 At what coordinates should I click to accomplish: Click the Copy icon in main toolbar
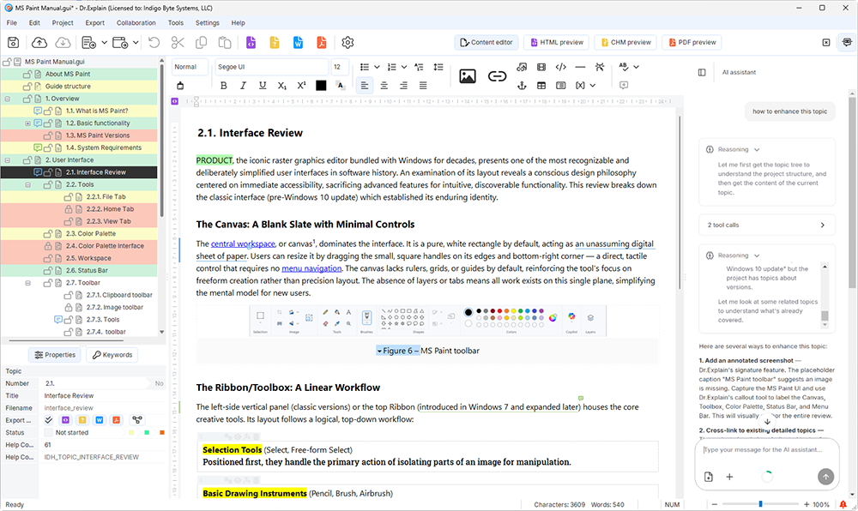pyautogui.click(x=201, y=43)
